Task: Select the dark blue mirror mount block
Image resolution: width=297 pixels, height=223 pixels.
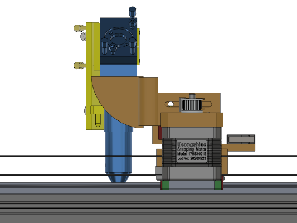Action: 118,41
